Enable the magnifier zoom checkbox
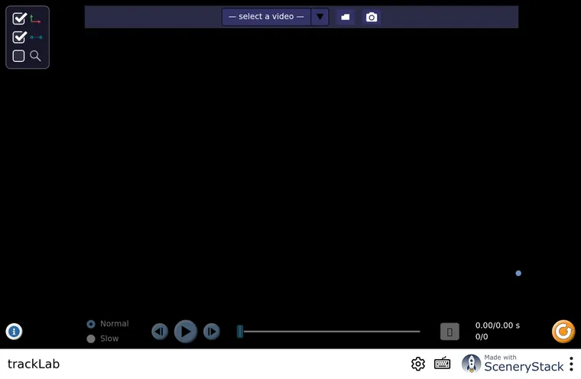Image resolution: width=581 pixels, height=379 pixels. click(x=18, y=56)
